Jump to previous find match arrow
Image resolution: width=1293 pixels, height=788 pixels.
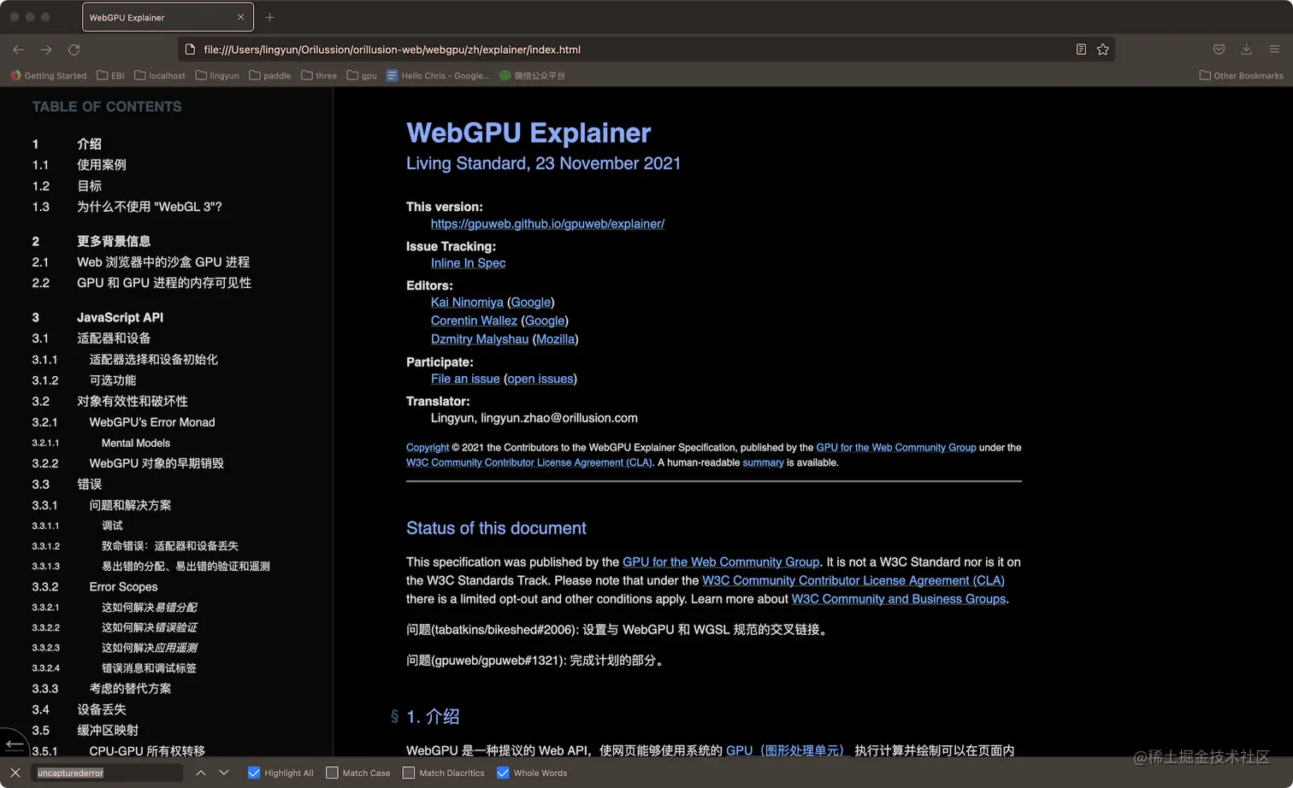[x=200, y=773]
